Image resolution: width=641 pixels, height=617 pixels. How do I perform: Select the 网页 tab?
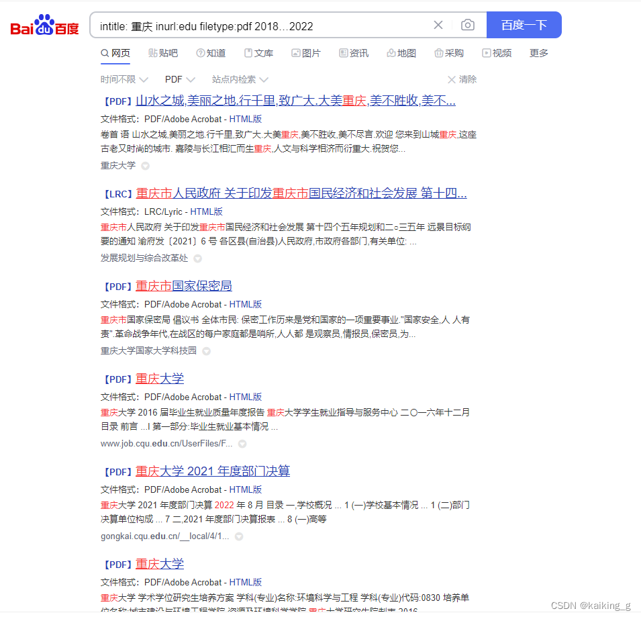[115, 53]
